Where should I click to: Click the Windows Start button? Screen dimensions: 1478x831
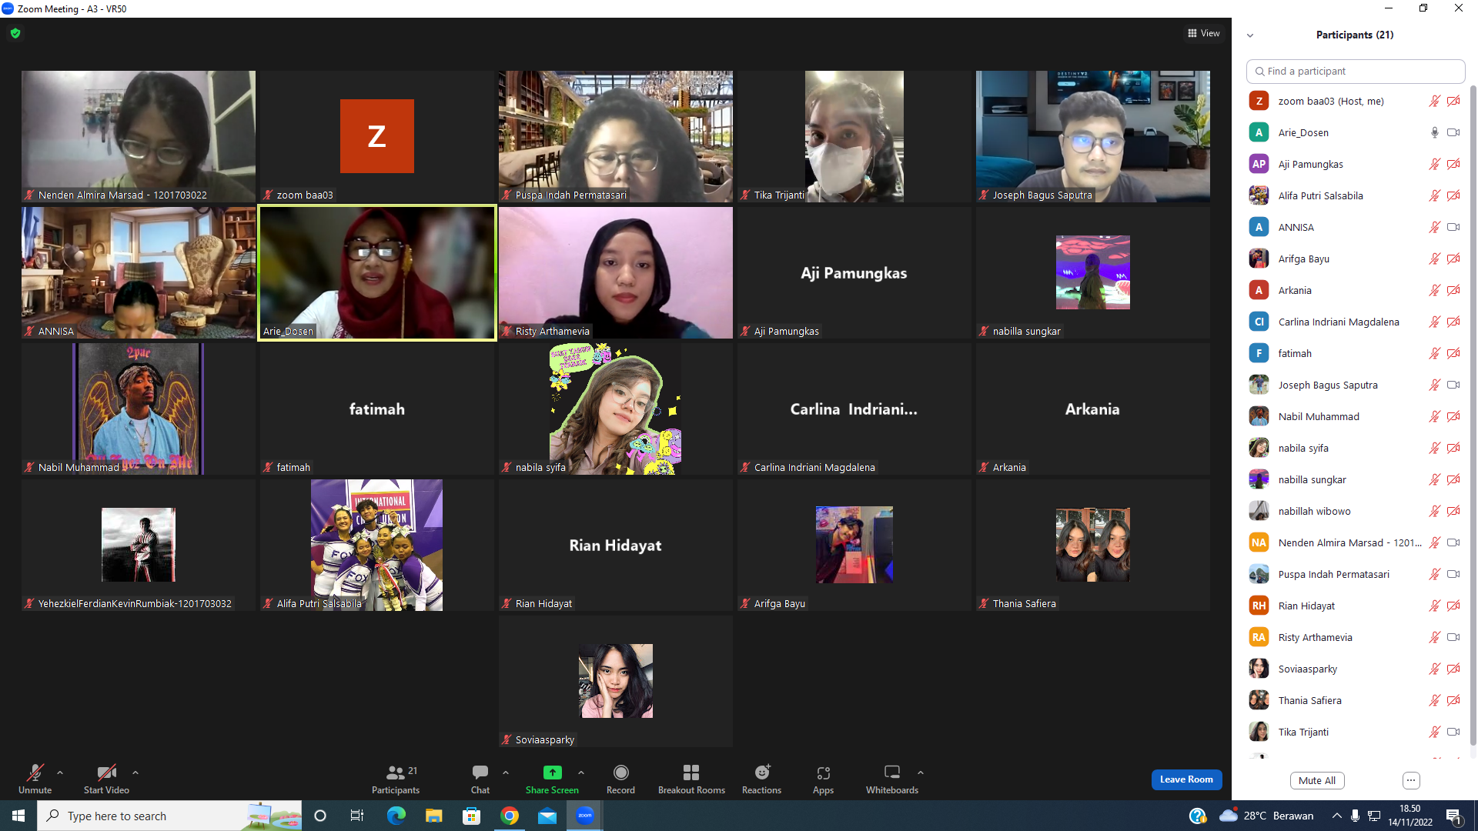[x=18, y=816]
